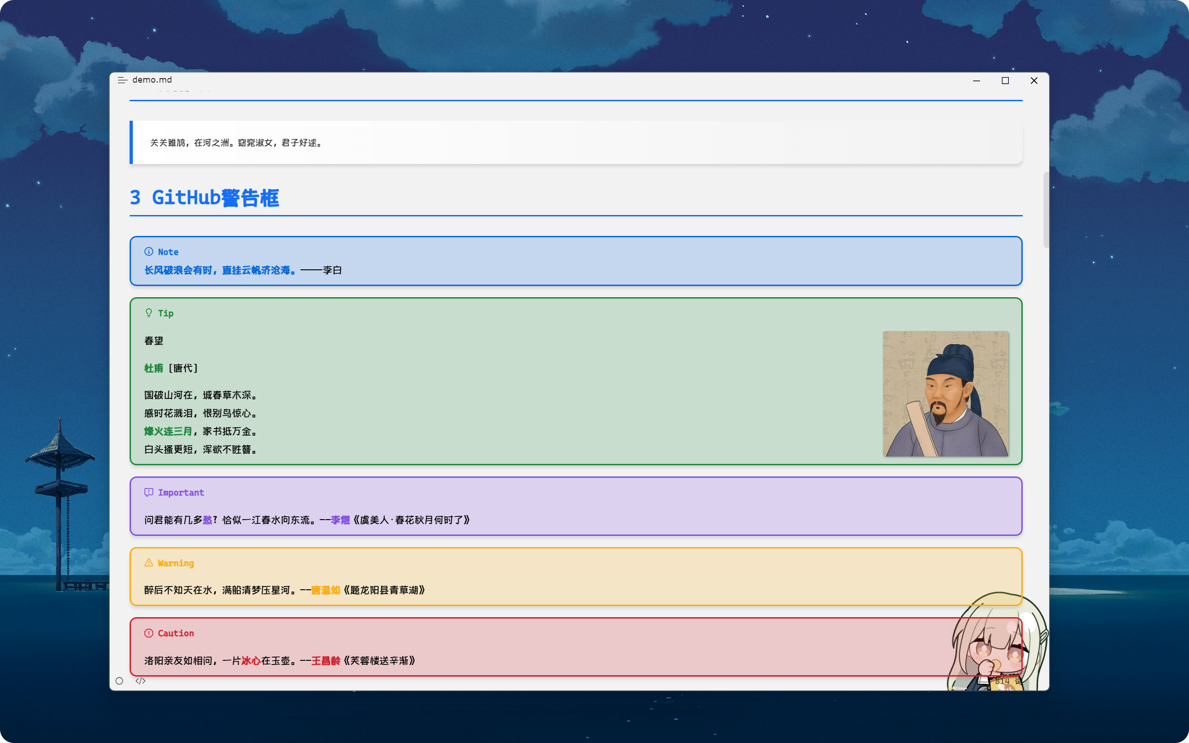Viewport: 1189px width, 743px height.
Task: Click the word count at bottom-right
Action: click(x=1007, y=681)
